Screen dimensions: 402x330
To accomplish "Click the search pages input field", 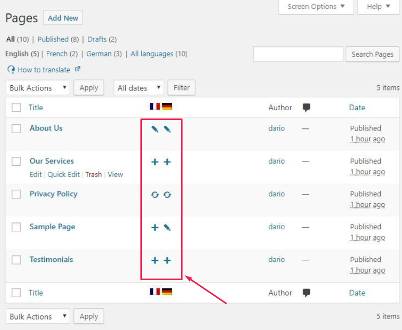I will point(298,54).
